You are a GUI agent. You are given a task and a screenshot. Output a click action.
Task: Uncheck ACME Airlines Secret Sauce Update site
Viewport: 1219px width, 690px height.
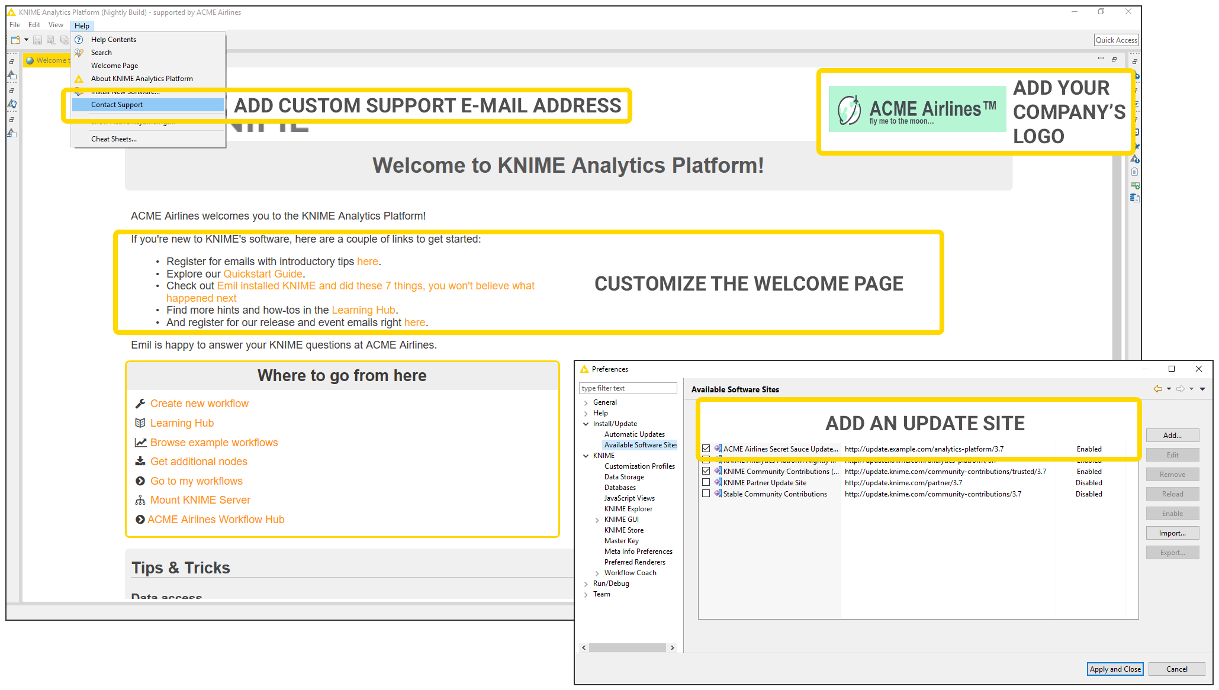[706, 449]
